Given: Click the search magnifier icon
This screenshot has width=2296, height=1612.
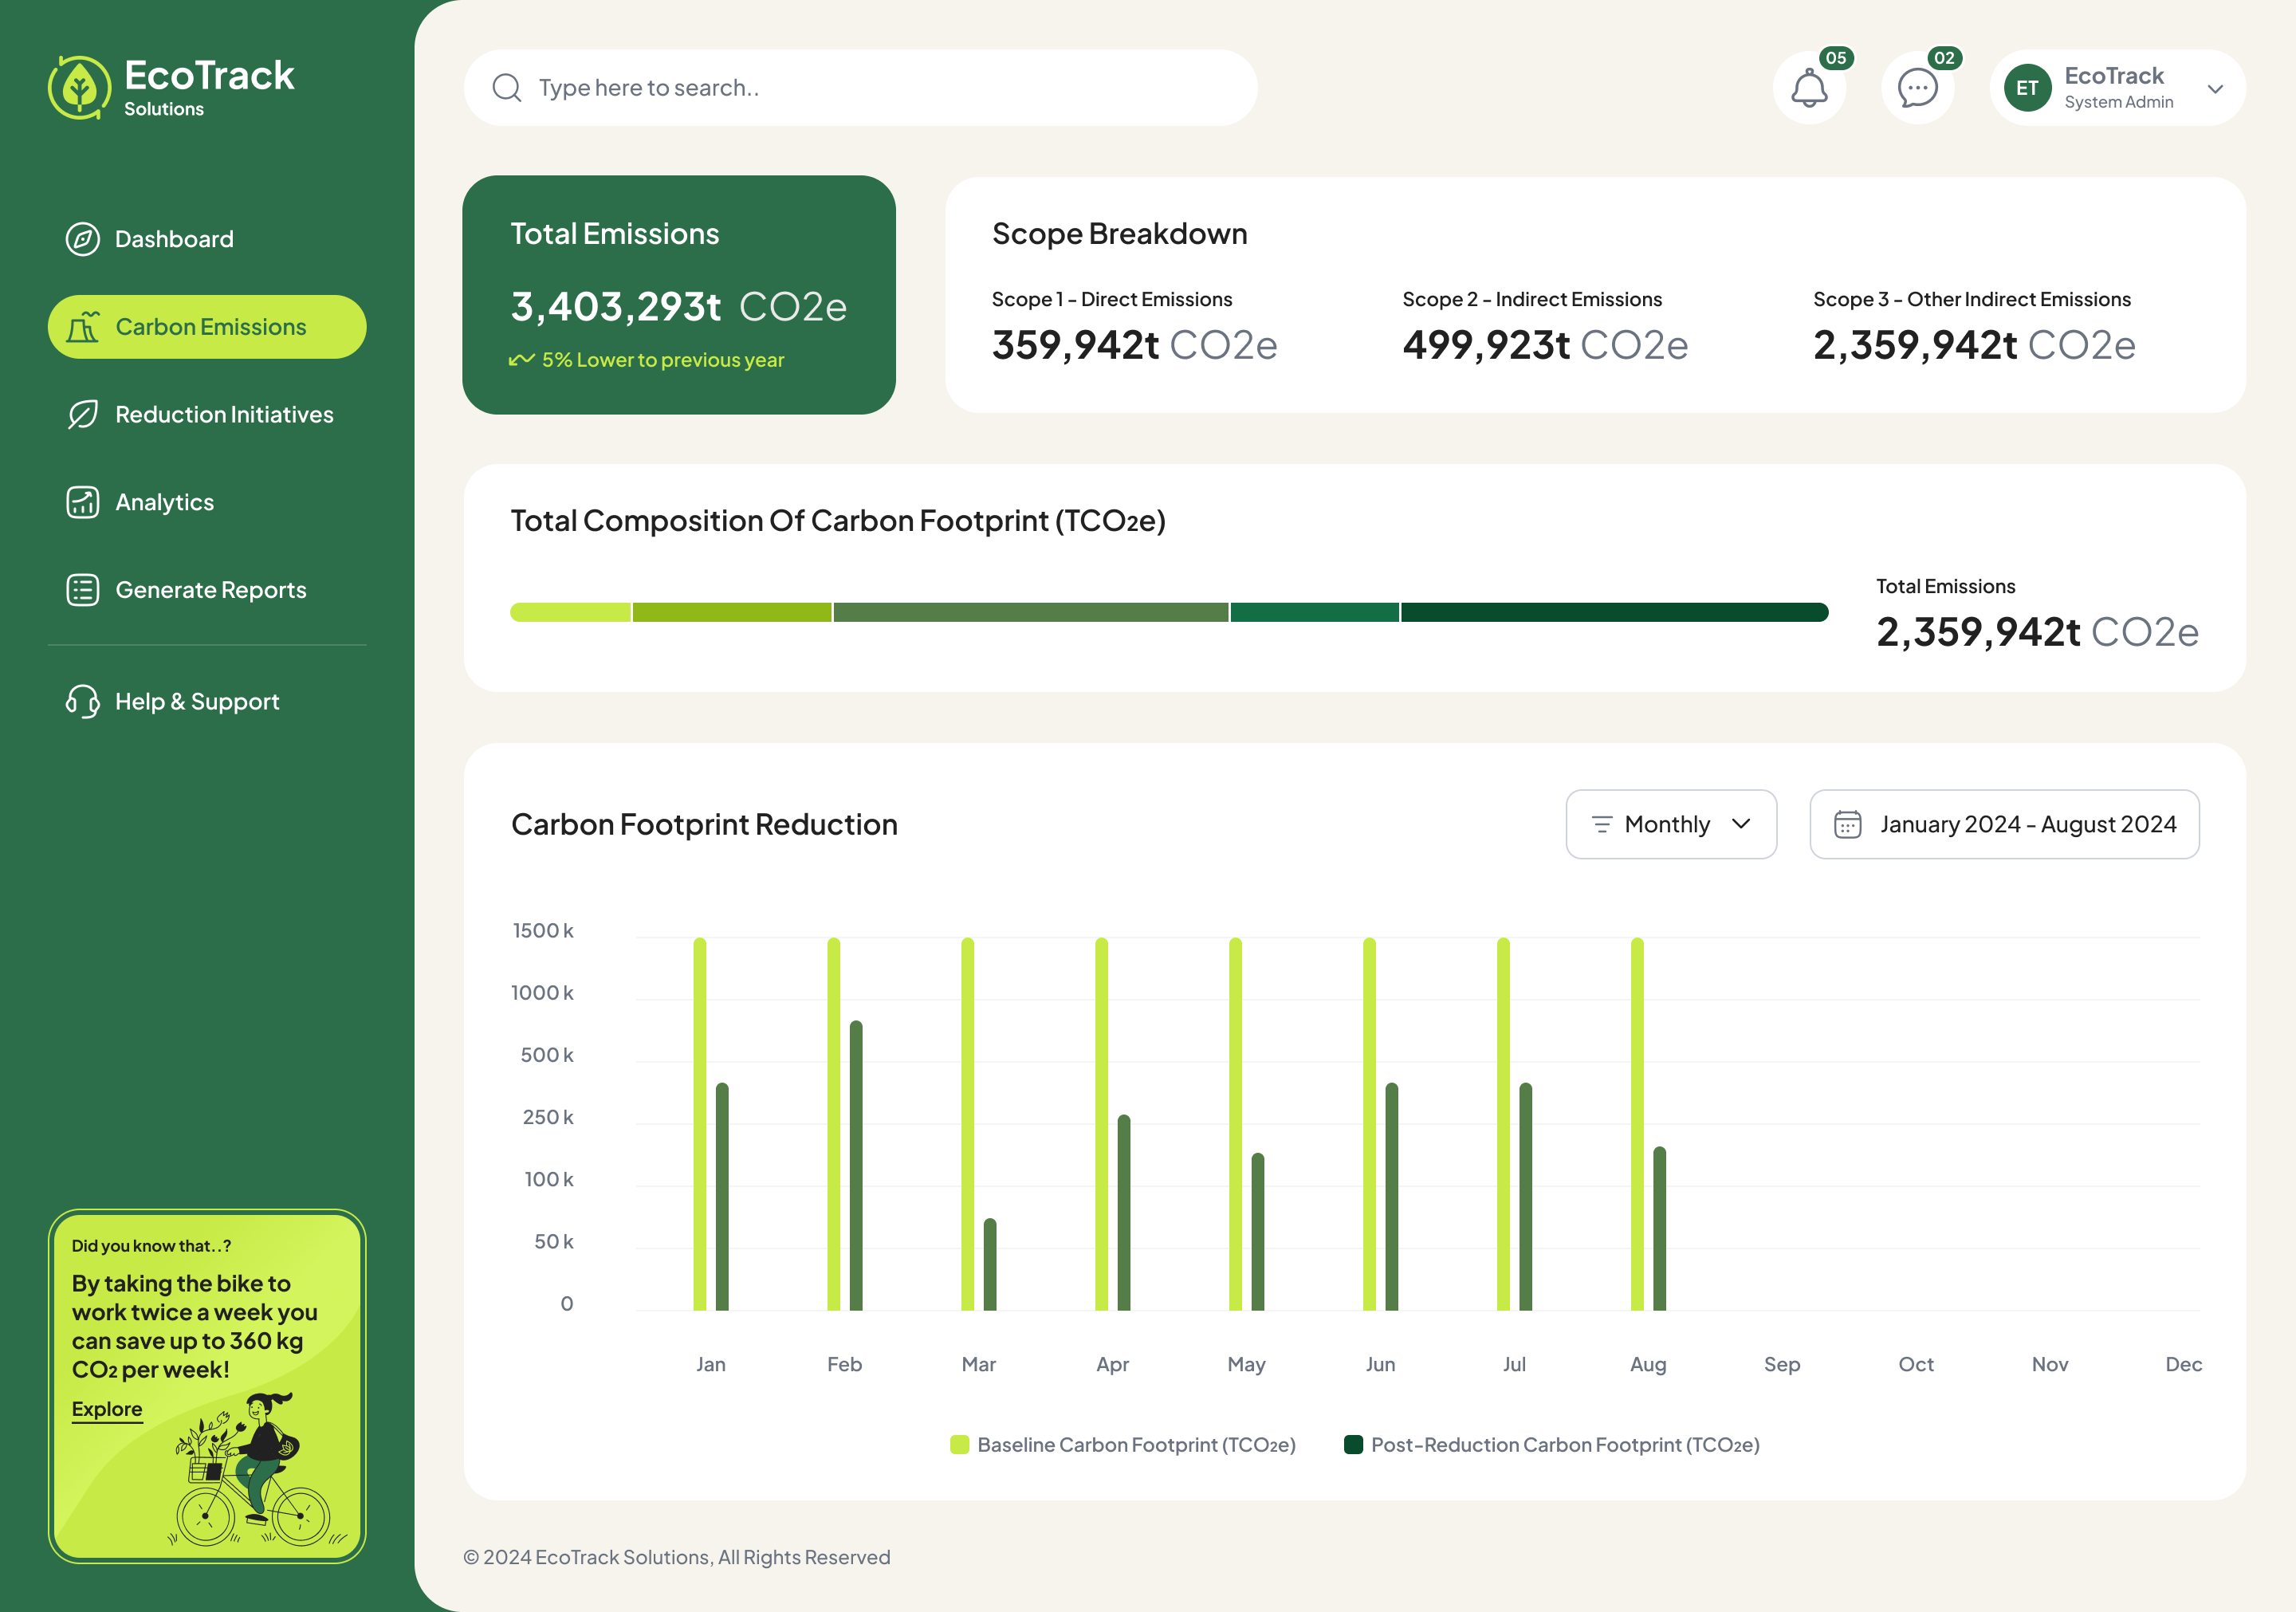Looking at the screenshot, I should pyautogui.click(x=507, y=87).
